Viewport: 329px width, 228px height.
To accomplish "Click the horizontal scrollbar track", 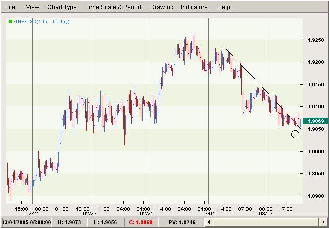I will point(266,222).
